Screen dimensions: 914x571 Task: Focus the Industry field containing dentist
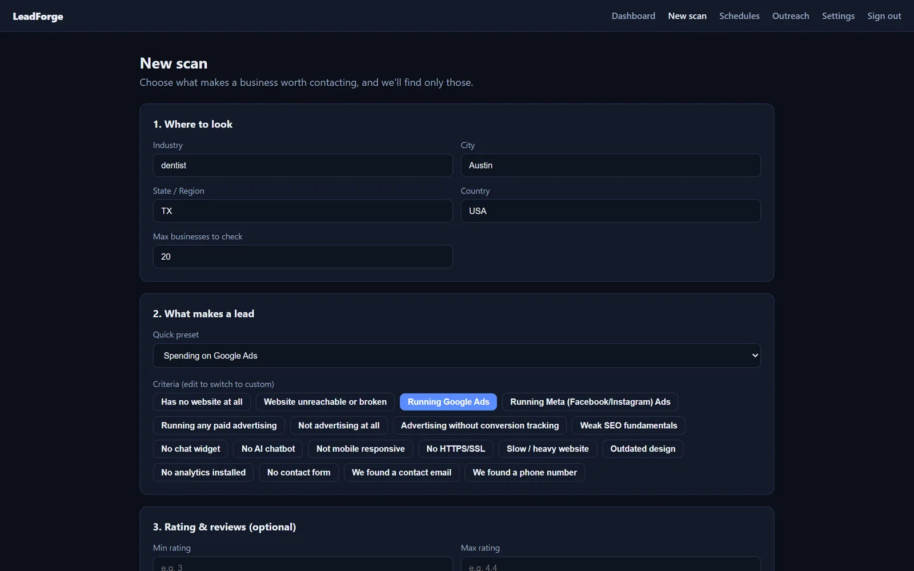[x=303, y=165]
